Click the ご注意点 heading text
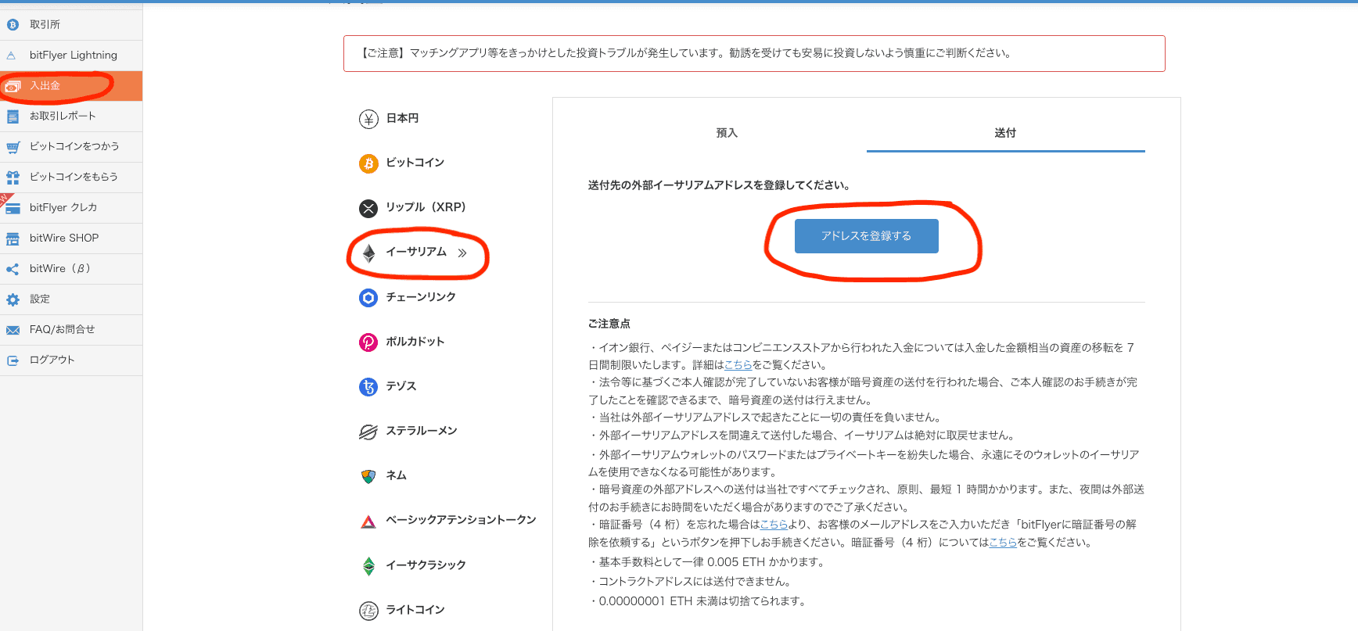The width and height of the screenshot is (1358, 631). pos(609,324)
